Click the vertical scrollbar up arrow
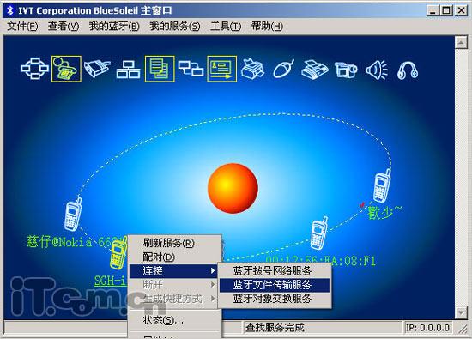Image resolution: width=472 pixels, height=339 pixels. click(x=461, y=43)
